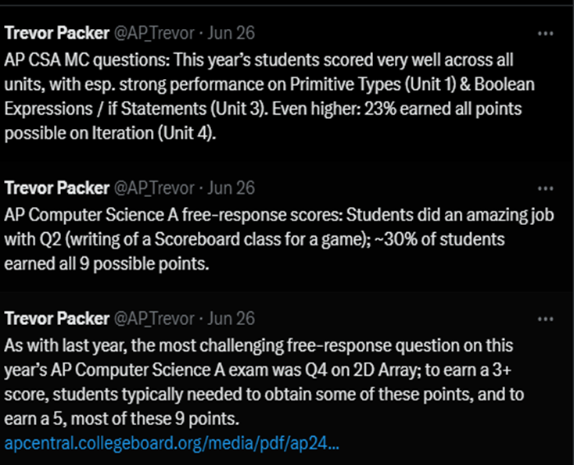Open more options on the AP CSA MC tweet

point(546,34)
